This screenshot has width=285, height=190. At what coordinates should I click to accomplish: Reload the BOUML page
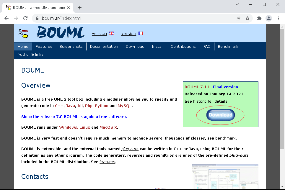(x=25, y=18)
